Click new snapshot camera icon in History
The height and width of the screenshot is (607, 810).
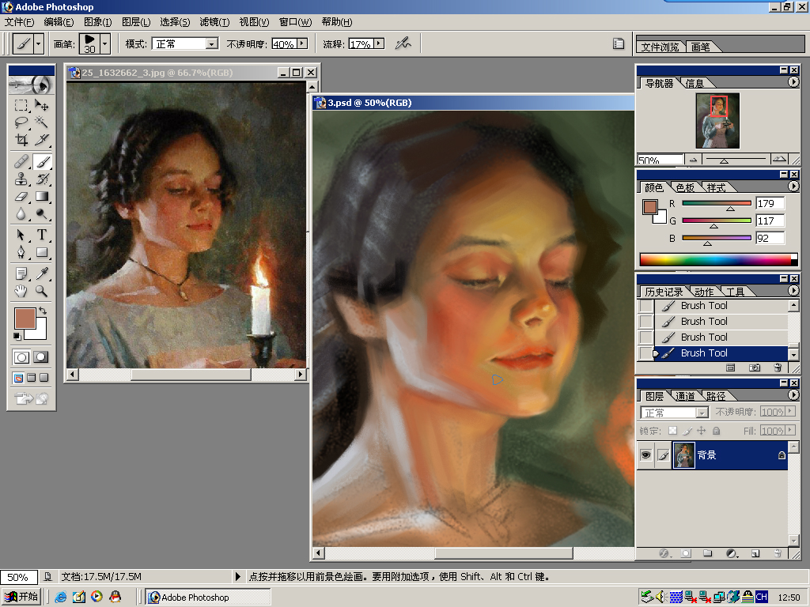754,368
